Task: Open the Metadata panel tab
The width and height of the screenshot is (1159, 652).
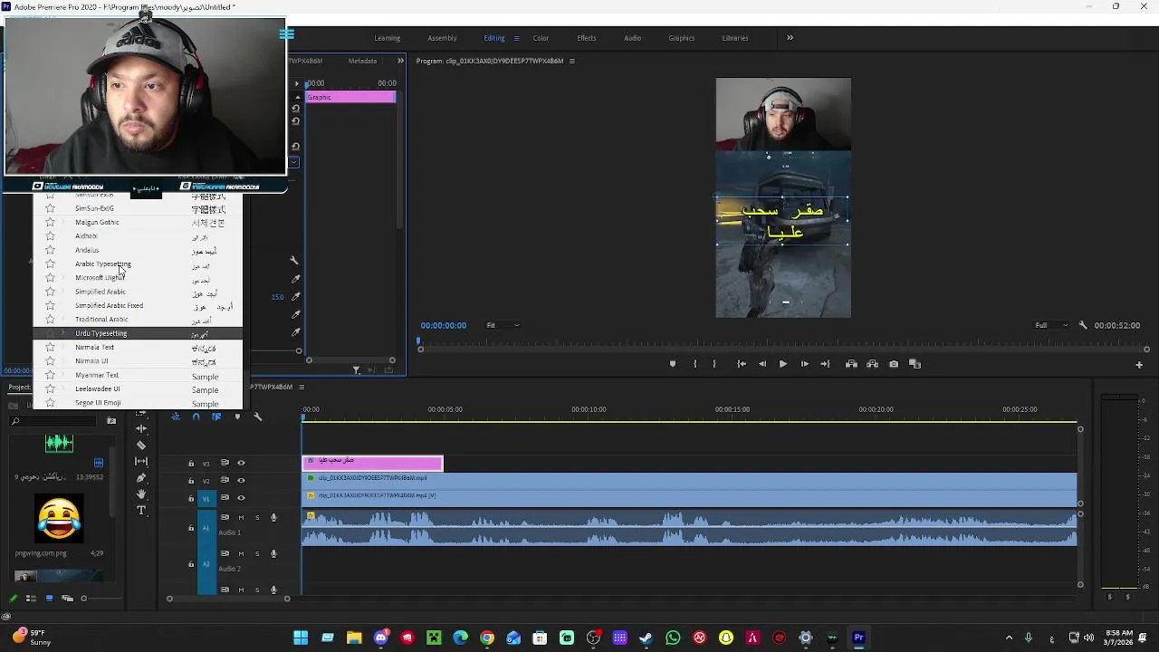Action: (x=362, y=61)
